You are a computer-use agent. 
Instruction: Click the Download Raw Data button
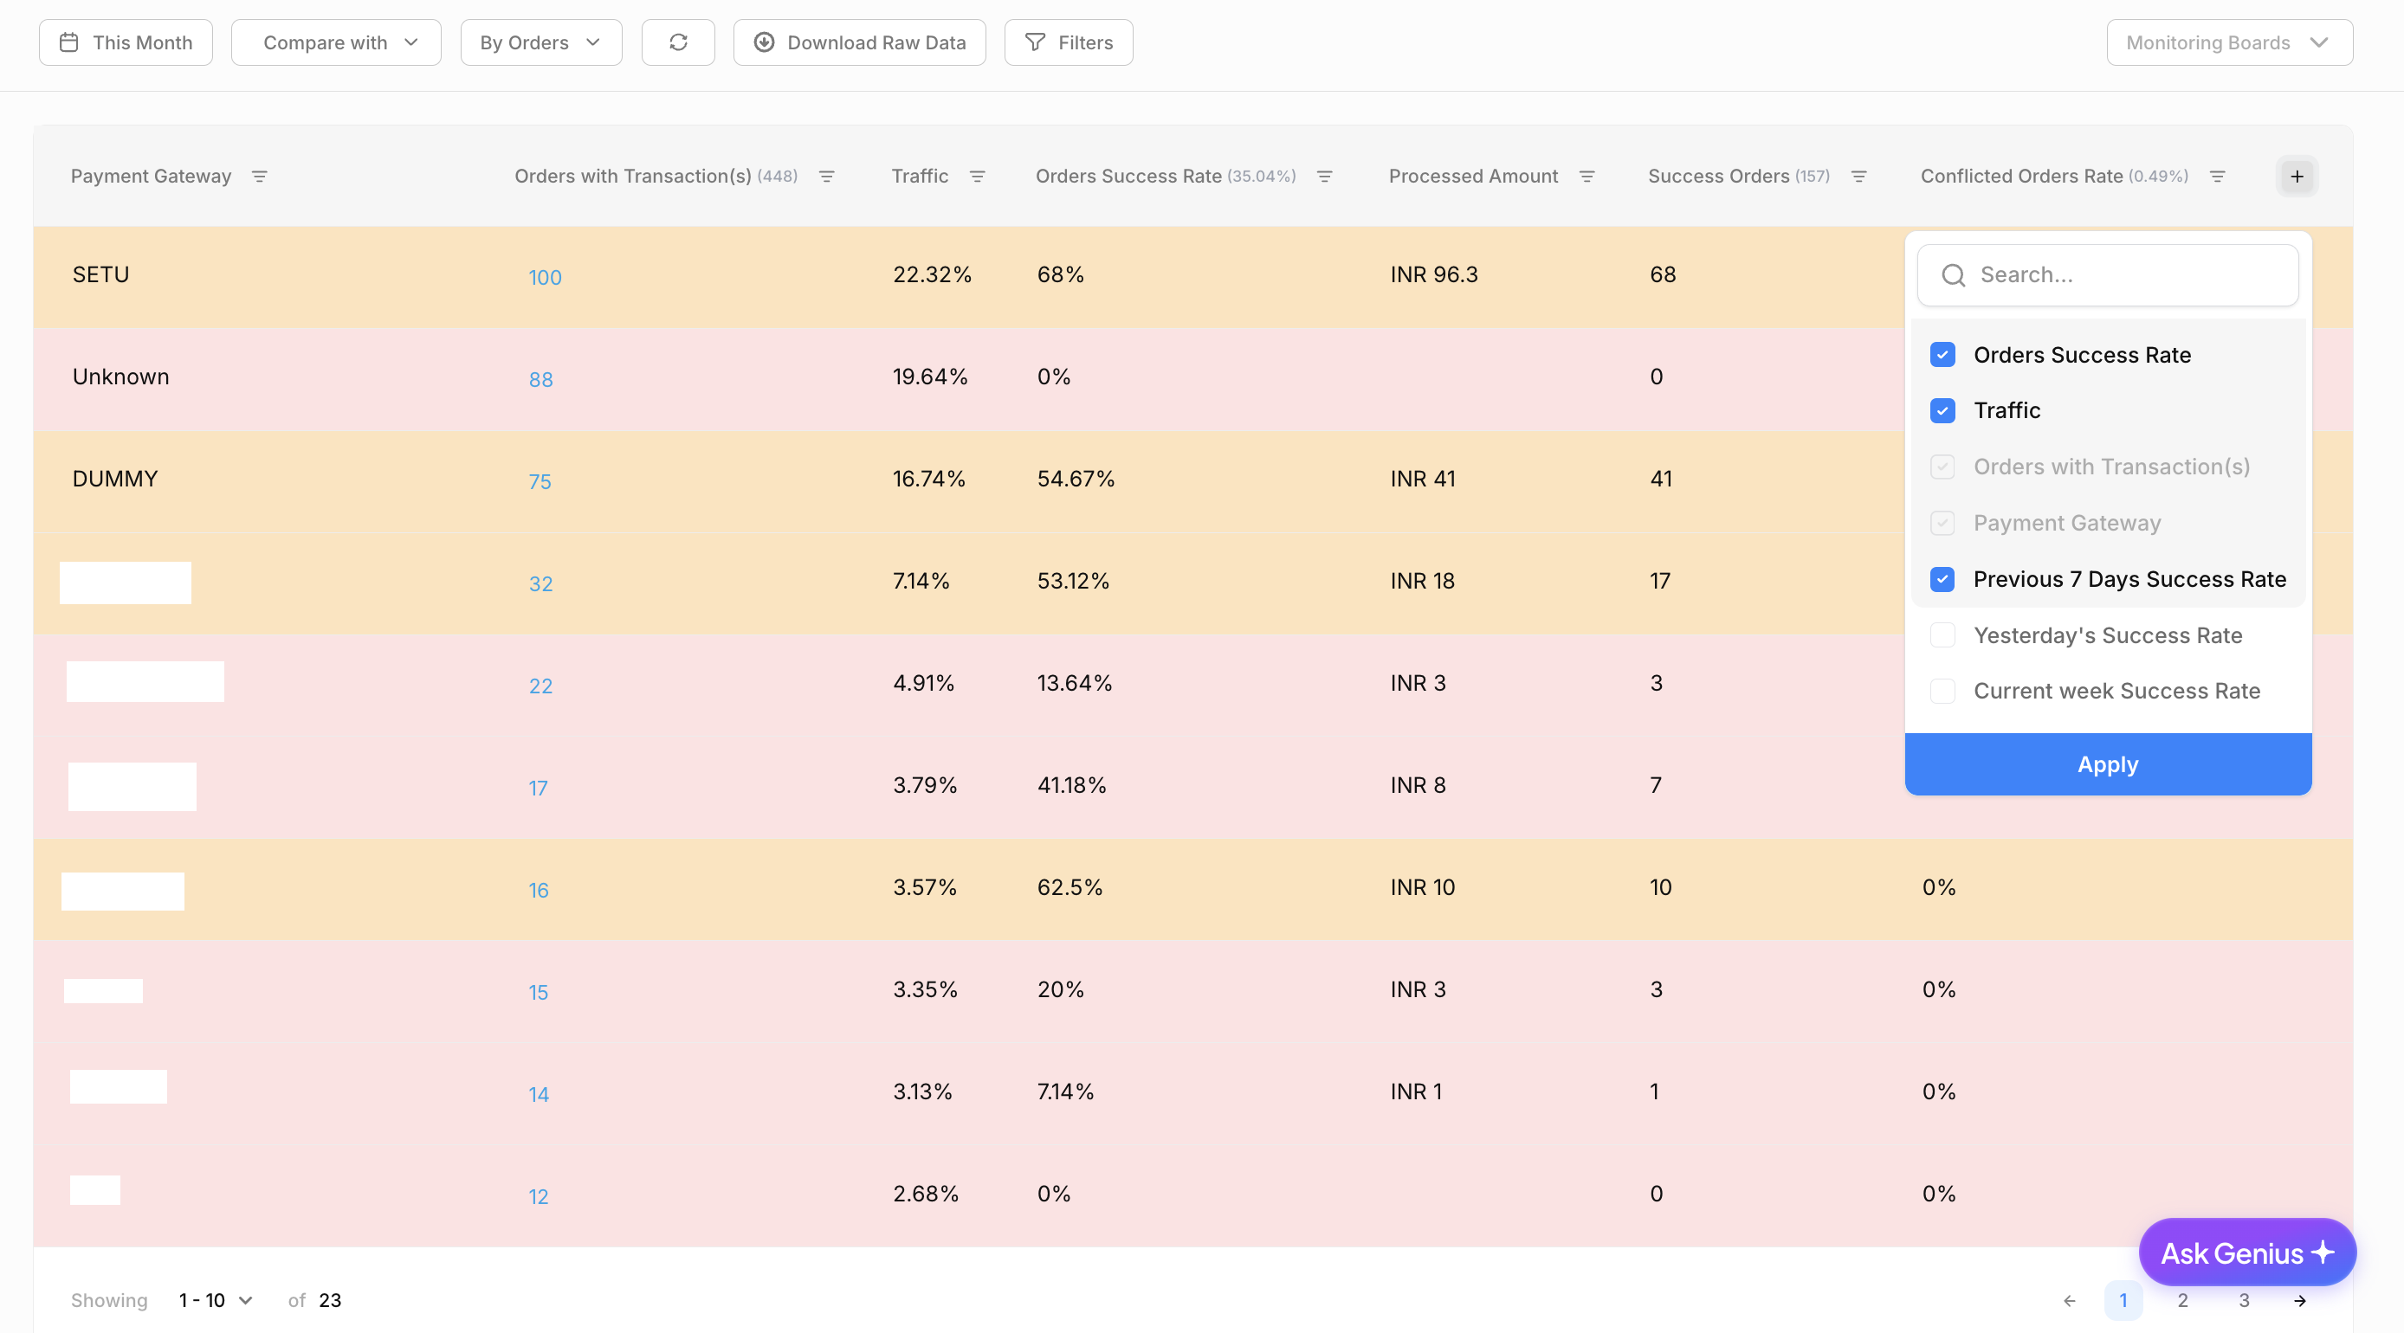[858, 43]
